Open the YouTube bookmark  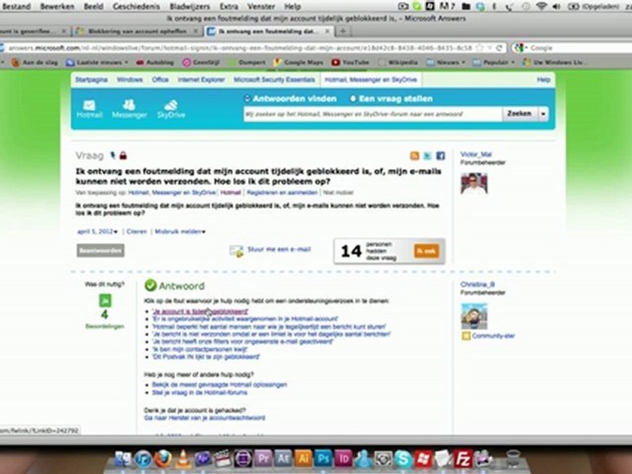coord(350,62)
